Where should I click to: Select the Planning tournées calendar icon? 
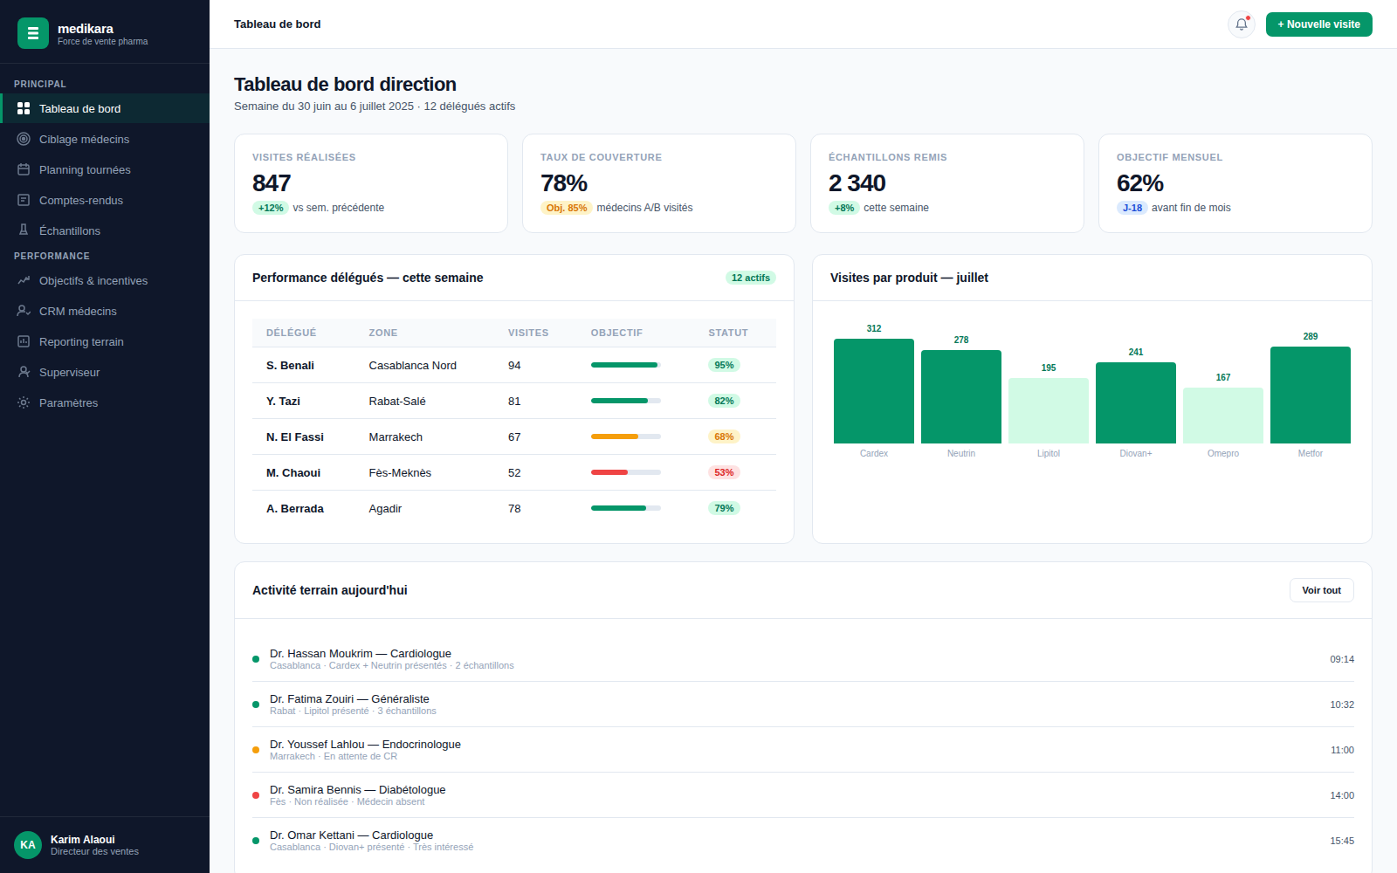click(24, 169)
